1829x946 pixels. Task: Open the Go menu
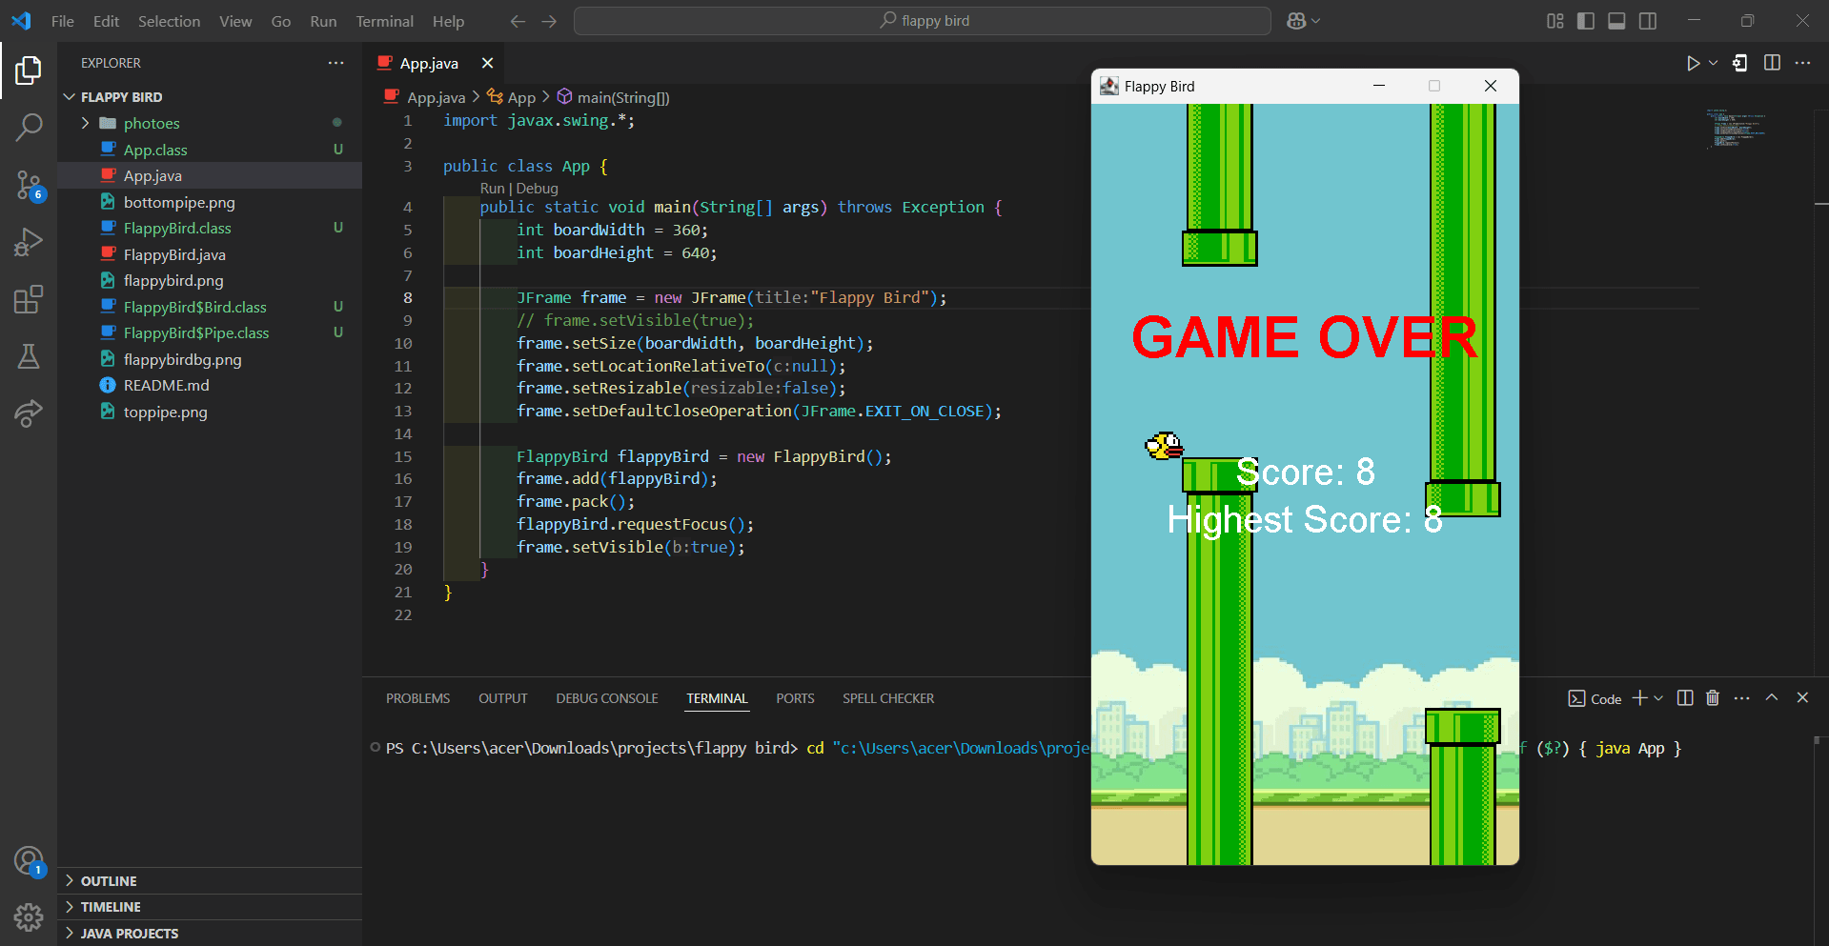280,21
